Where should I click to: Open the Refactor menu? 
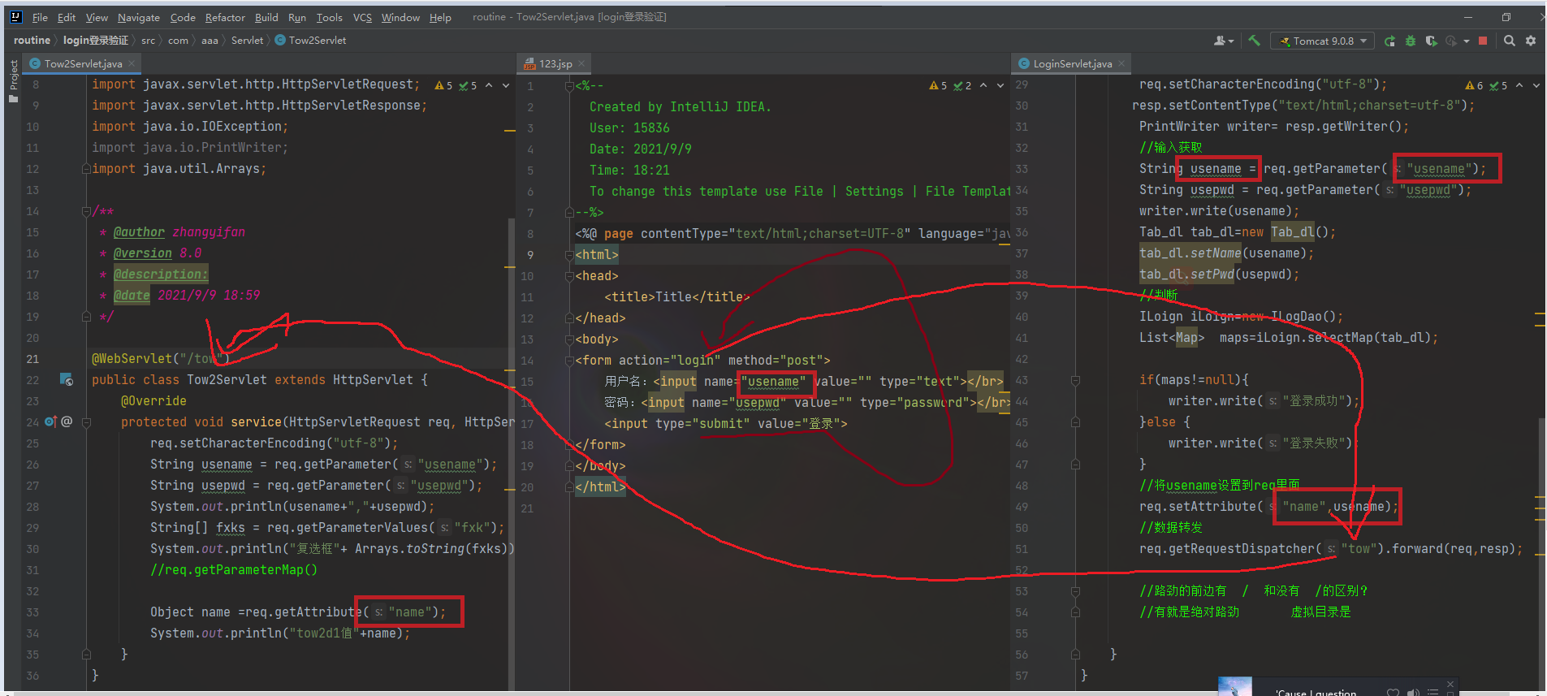[x=225, y=17]
